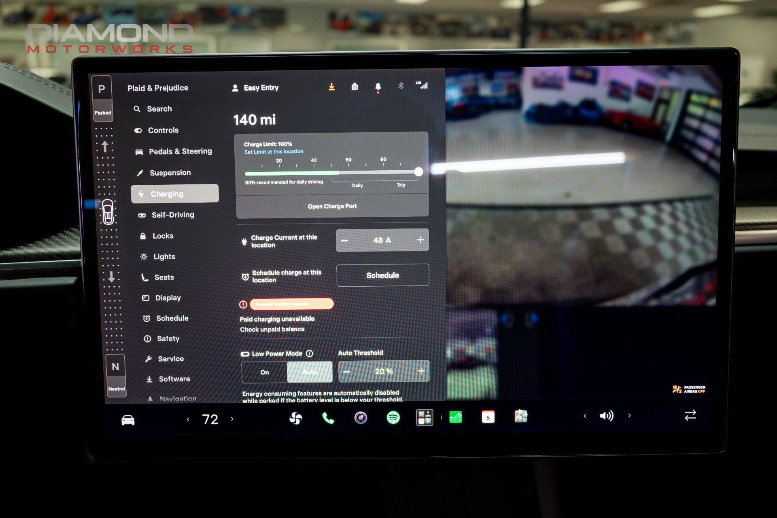Viewport: 777px width, 518px height.
Task: Select the Charging menu item
Action: click(175, 194)
